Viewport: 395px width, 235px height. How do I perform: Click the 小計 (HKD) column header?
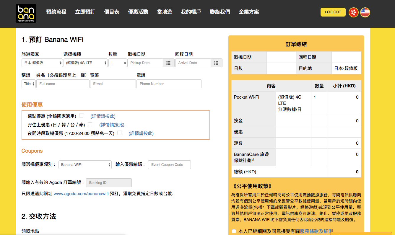[344, 86]
